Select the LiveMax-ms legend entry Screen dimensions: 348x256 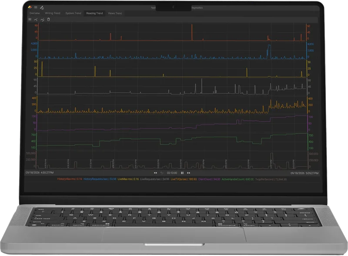click(x=128, y=179)
